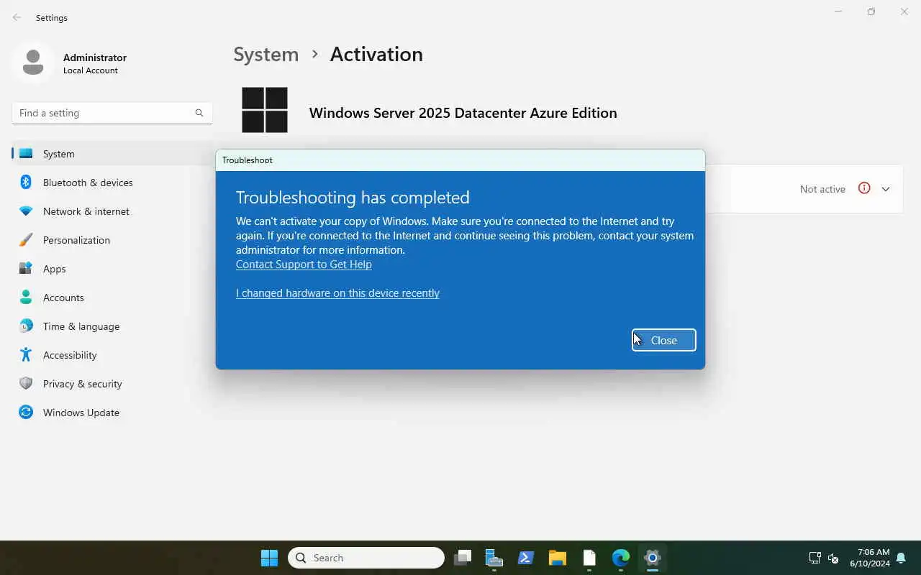Click the Windows Update sync icon

pyautogui.click(x=26, y=412)
